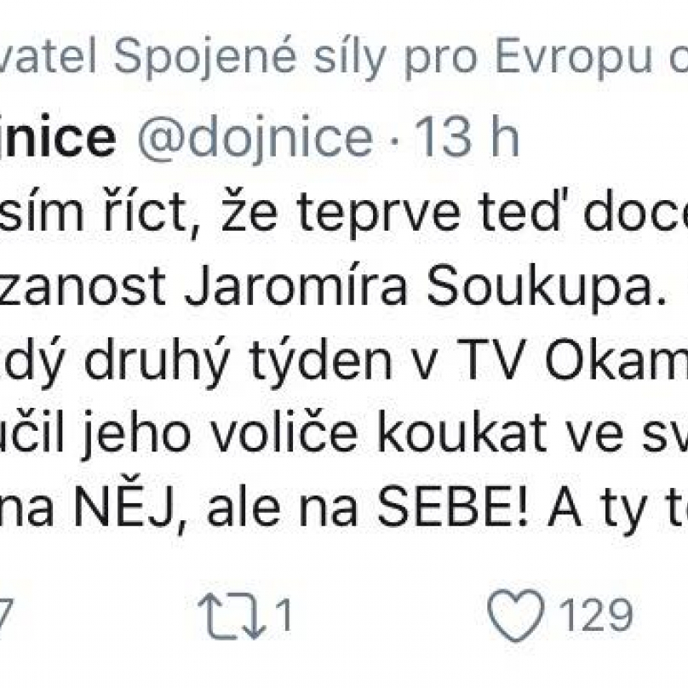Open the @dojnice profile handle
Image resolution: width=688 pixels, height=688 pixels.
coord(255,138)
